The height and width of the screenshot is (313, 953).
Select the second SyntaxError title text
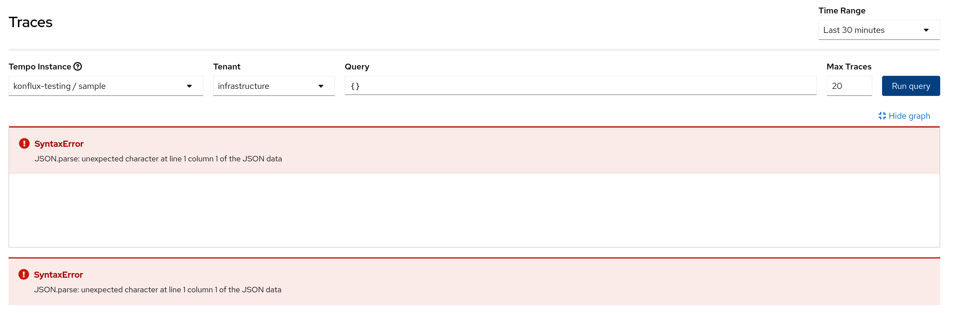pos(58,275)
